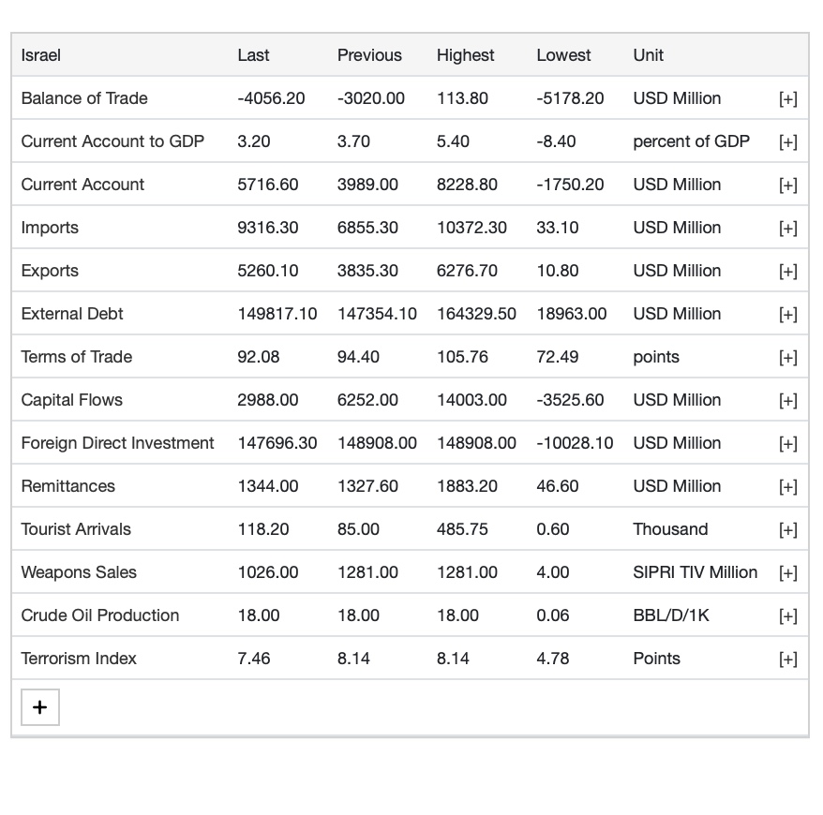Expand the Exports row details

click(x=787, y=272)
